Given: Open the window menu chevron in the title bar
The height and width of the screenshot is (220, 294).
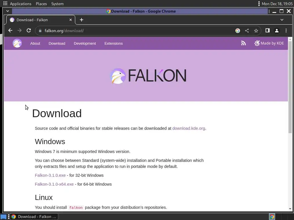Looking at the screenshot, I should pyautogui.click(x=8, y=11).
